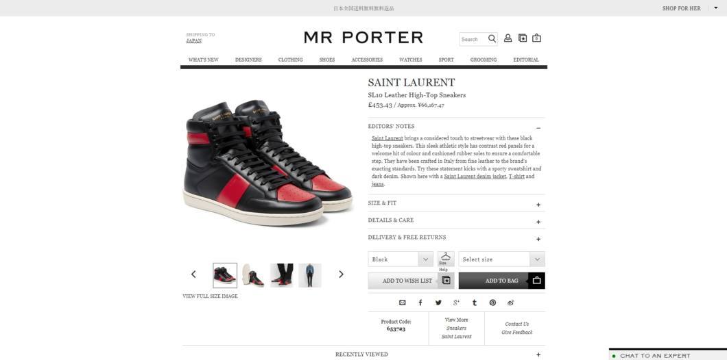Share on Pinterest icon
This screenshot has width=727, height=360.
(492, 303)
